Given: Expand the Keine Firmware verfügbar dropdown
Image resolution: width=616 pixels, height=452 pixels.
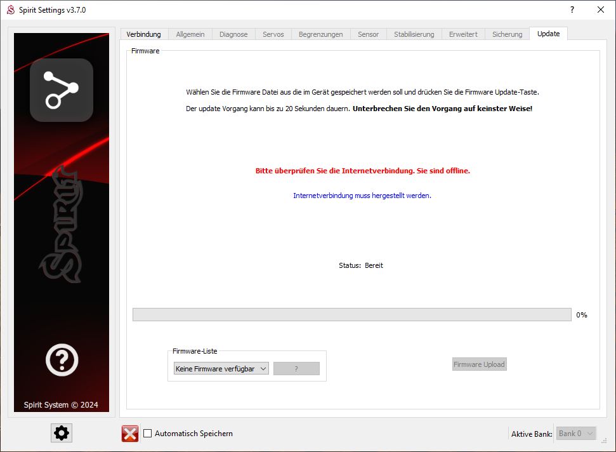Looking at the screenshot, I should click(x=221, y=369).
